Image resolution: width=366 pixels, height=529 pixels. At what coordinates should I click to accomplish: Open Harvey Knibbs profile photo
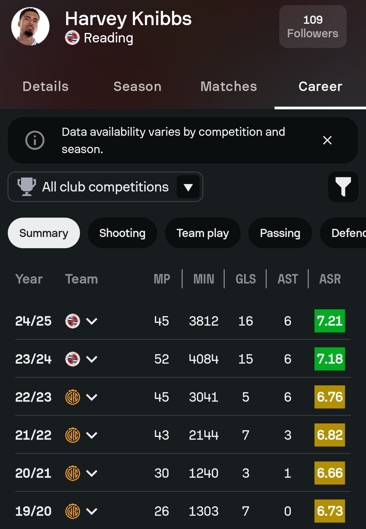point(30,26)
